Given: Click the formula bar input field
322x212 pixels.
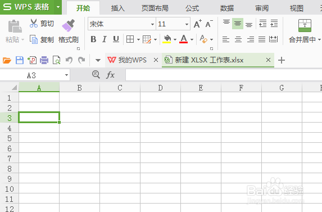Looking at the screenshot, I should [224, 75].
